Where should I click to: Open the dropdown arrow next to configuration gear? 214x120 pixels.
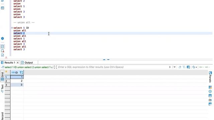tap(196, 67)
